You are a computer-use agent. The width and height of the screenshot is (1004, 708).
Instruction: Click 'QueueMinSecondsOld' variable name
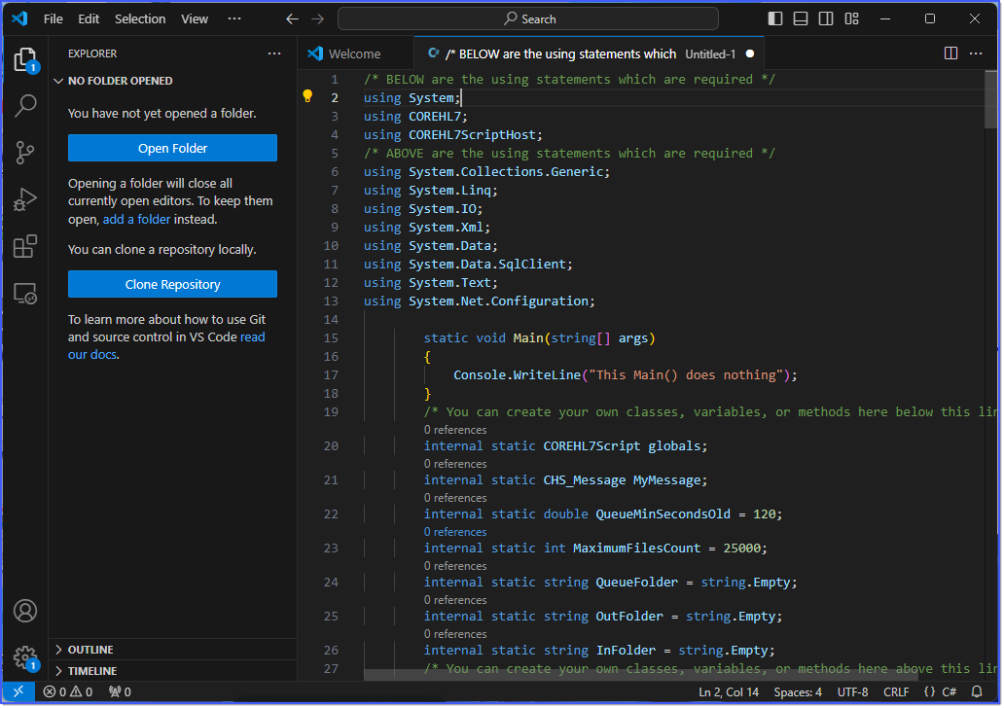click(663, 514)
